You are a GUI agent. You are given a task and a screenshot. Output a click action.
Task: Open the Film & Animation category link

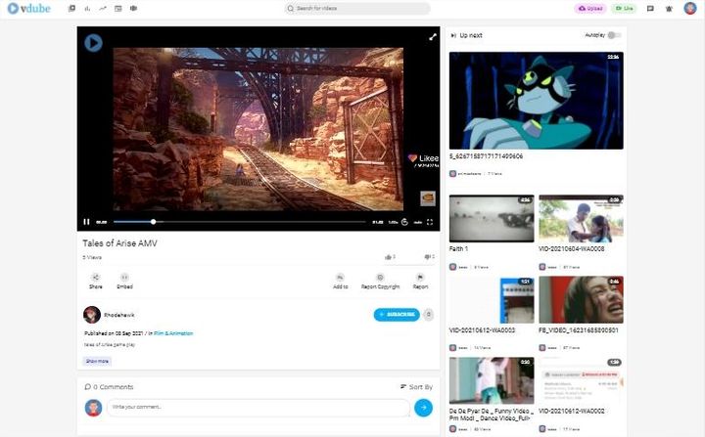[173, 333]
